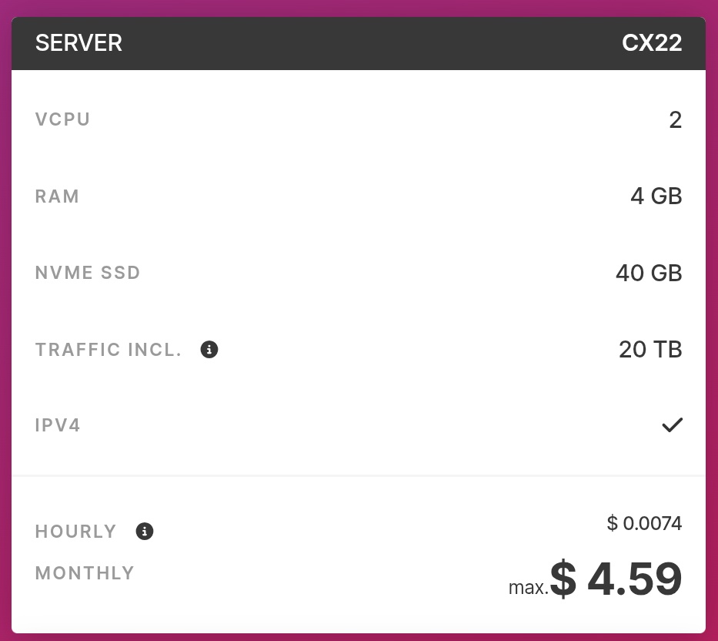Click the MONTHLY label
Screen dimensions: 718x641
click(x=85, y=572)
